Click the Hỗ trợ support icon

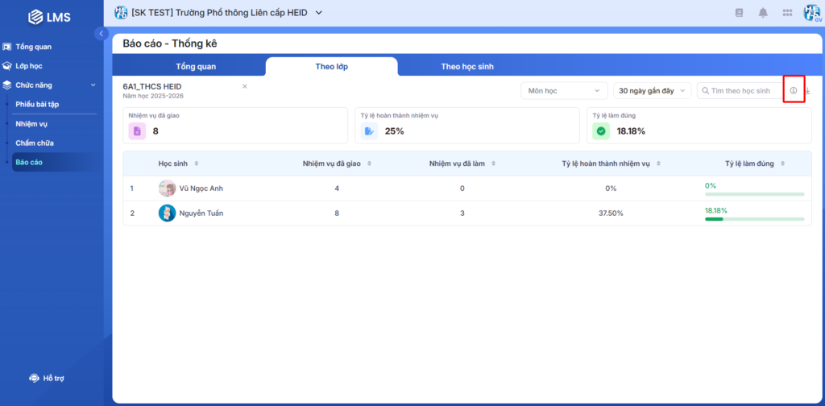(x=34, y=378)
